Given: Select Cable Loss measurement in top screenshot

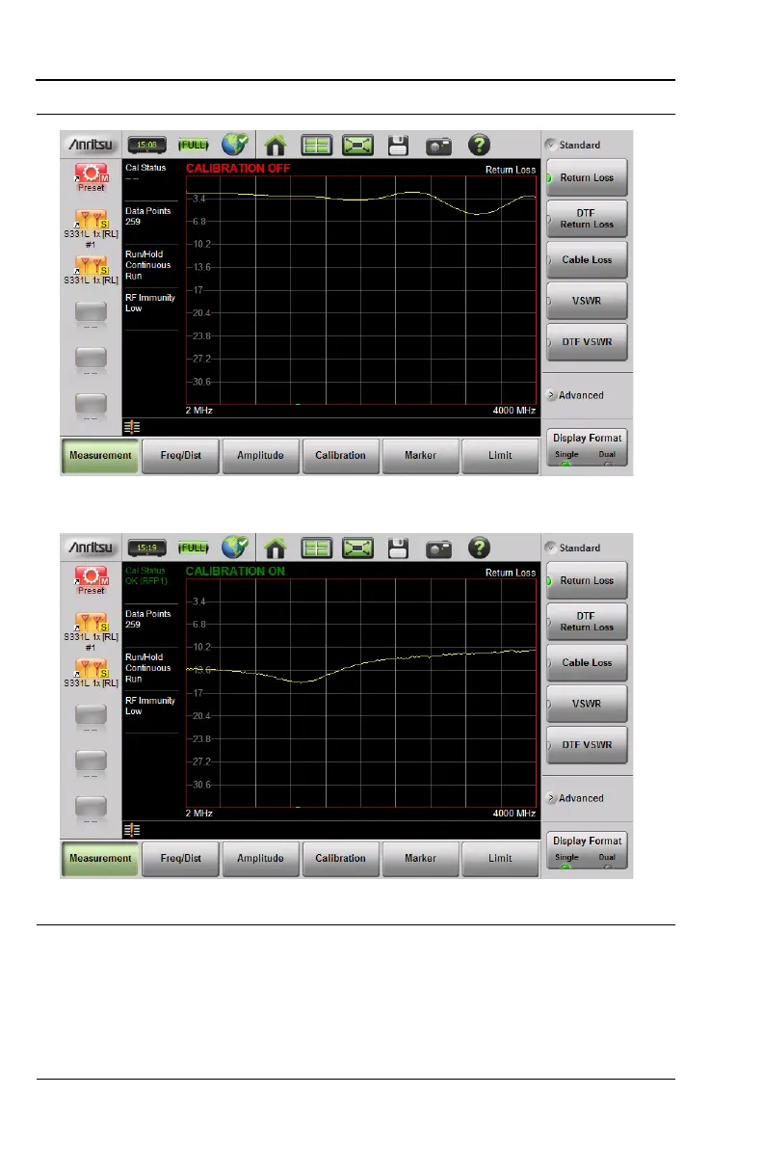Looking at the screenshot, I should (x=587, y=259).
